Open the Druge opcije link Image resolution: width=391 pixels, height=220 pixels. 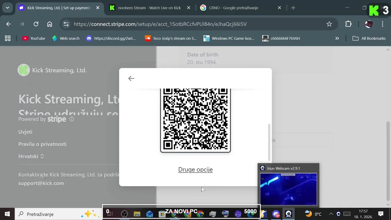pos(195,170)
